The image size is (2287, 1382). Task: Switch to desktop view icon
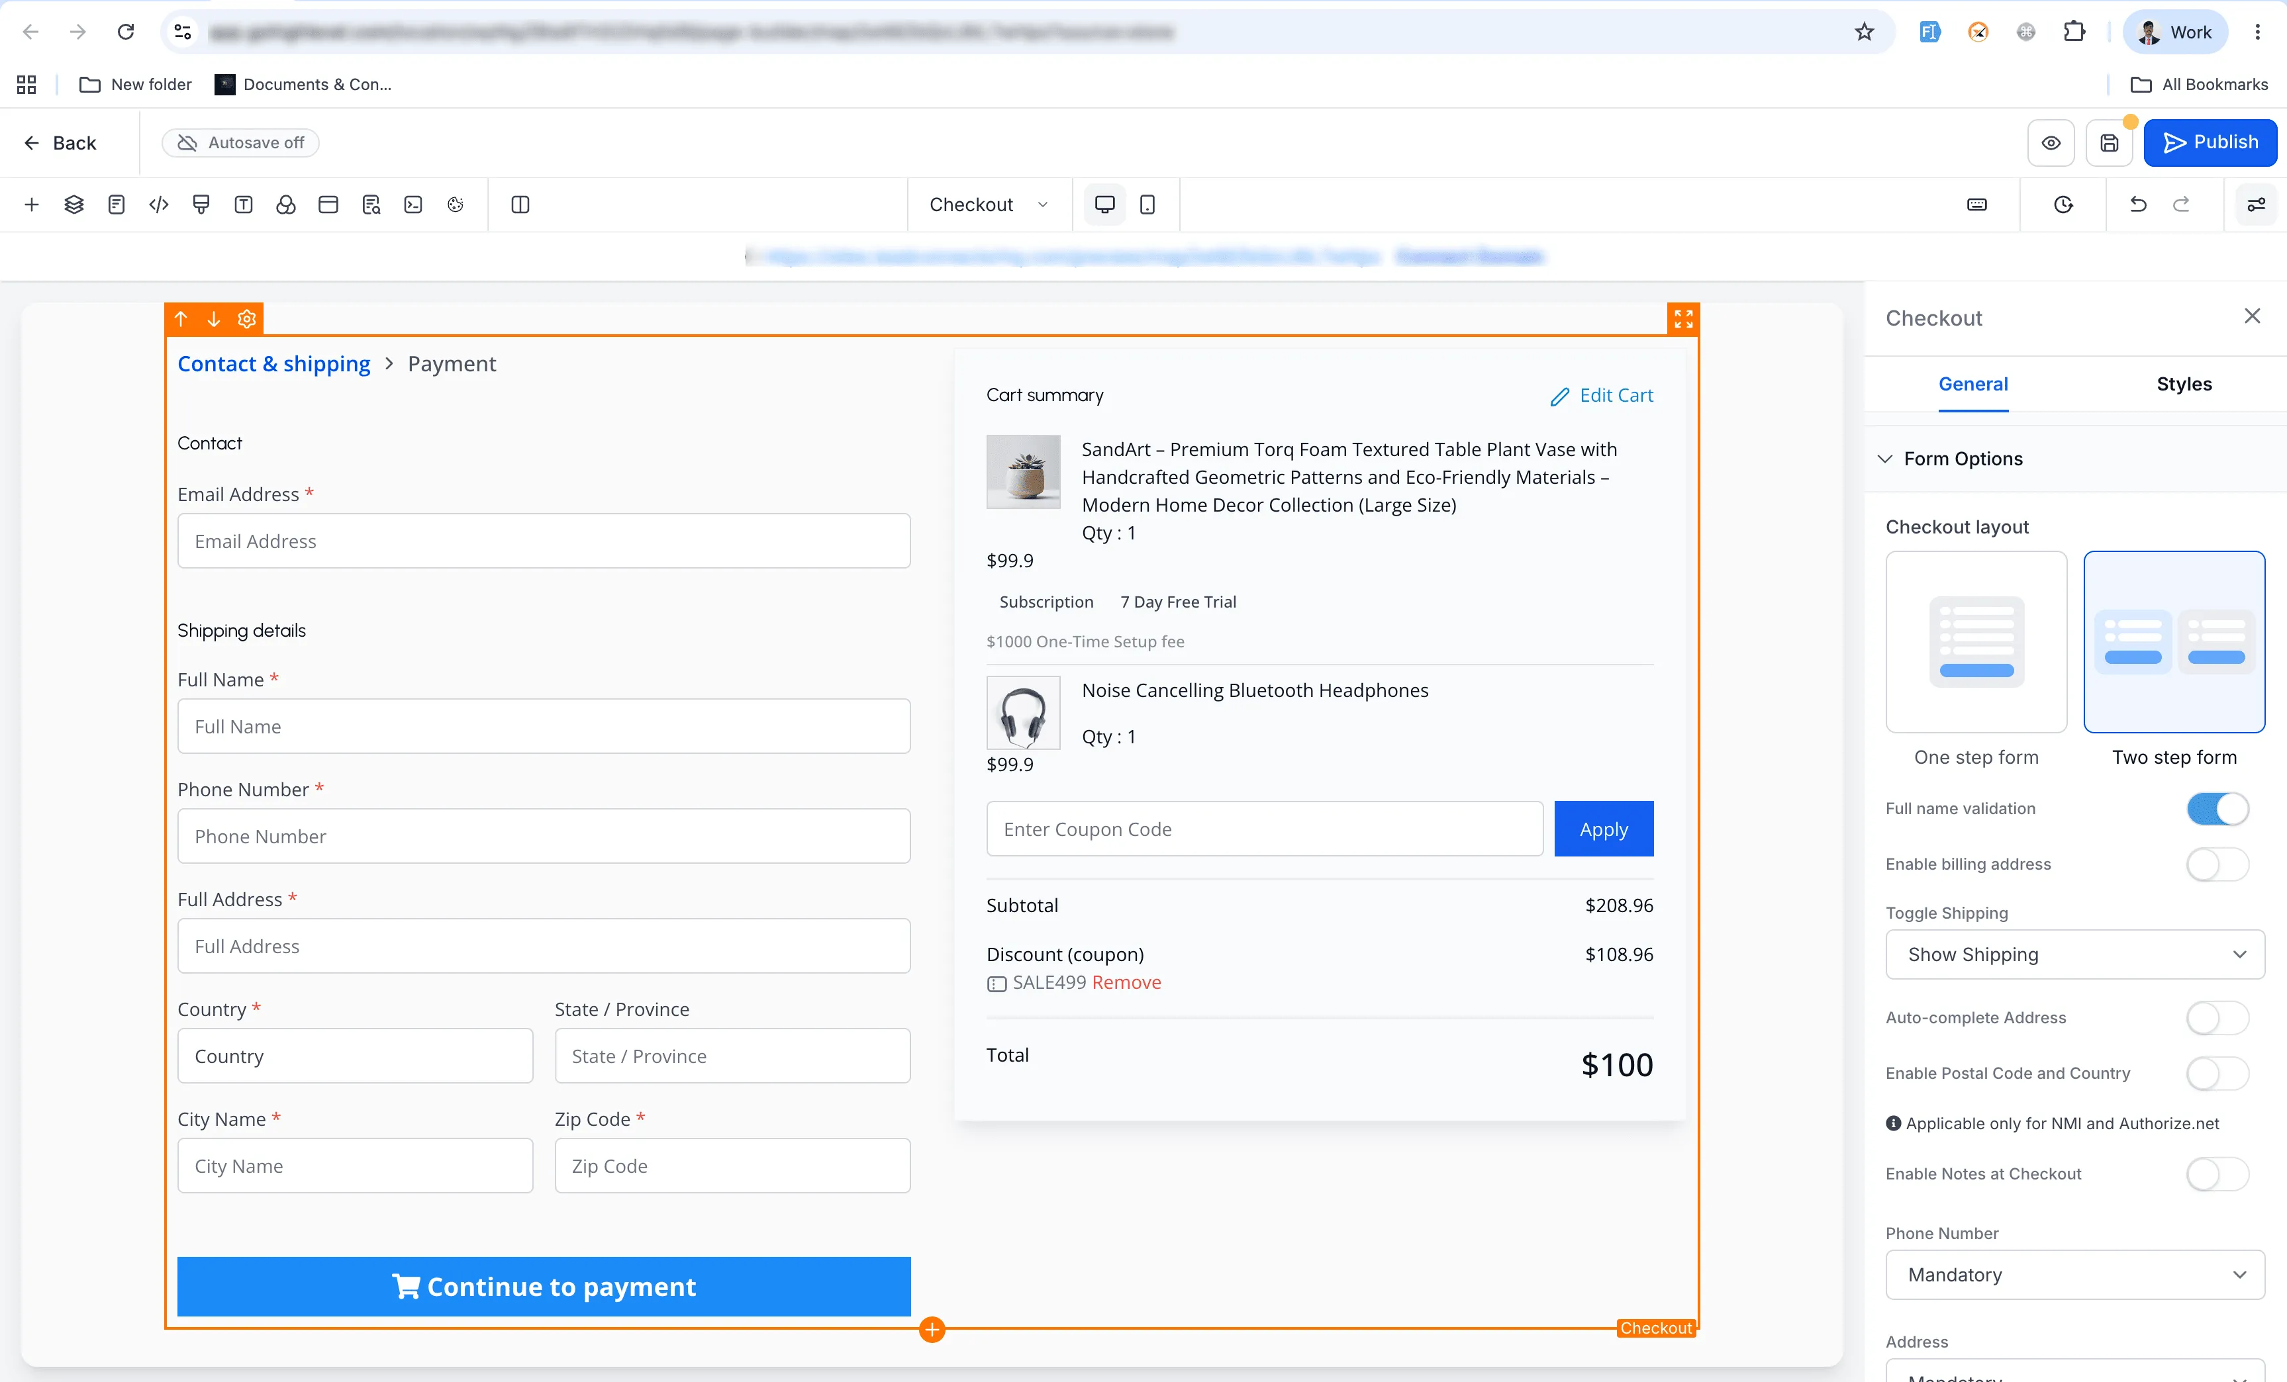coord(1104,204)
